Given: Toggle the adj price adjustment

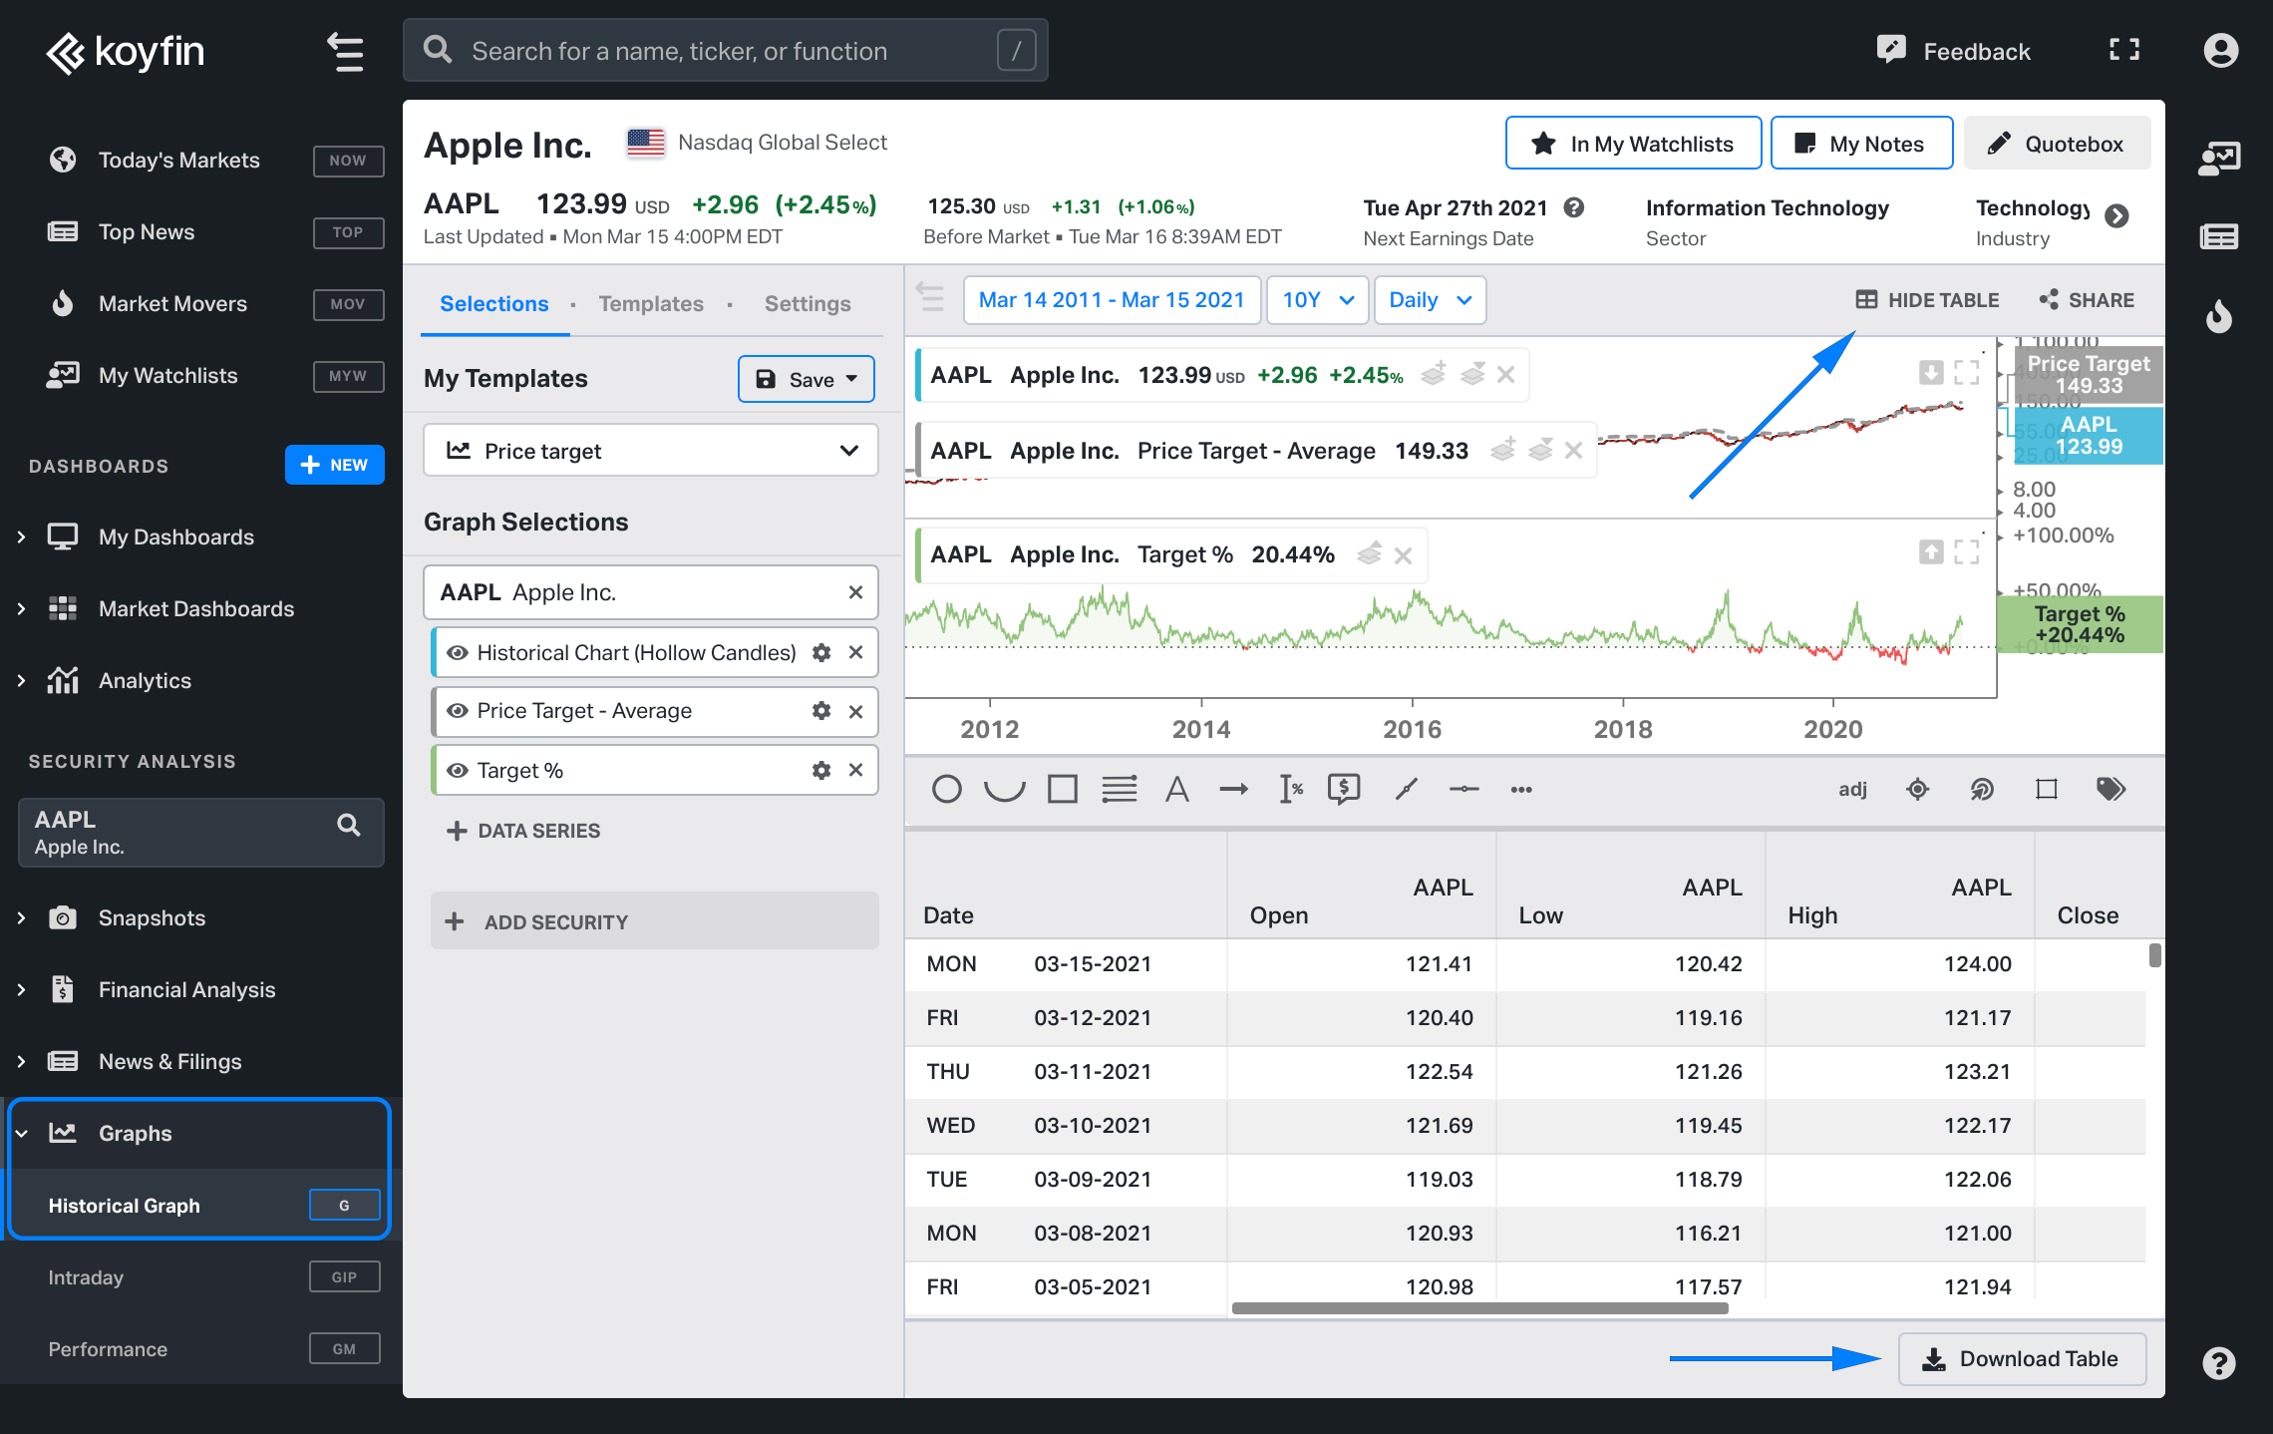Looking at the screenshot, I should [1852, 790].
